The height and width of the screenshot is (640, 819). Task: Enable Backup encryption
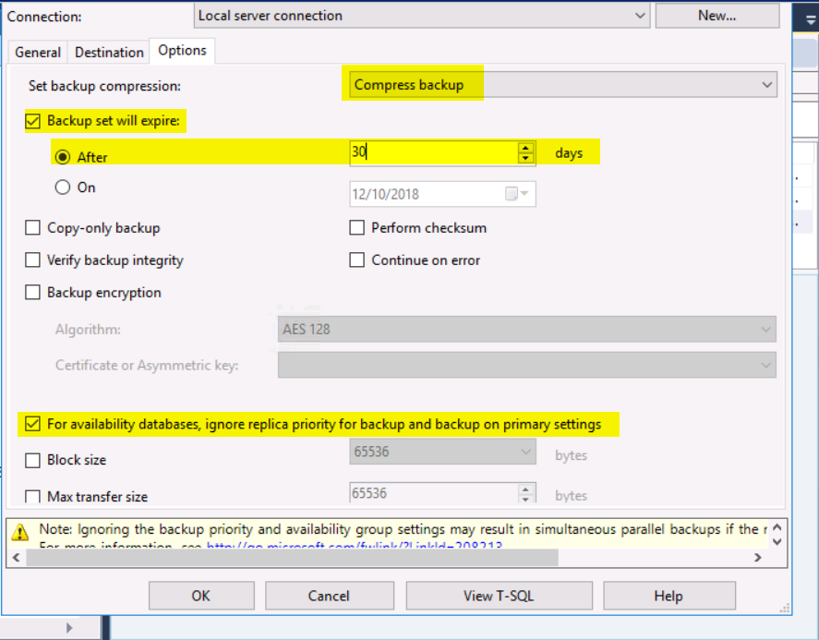[32, 292]
